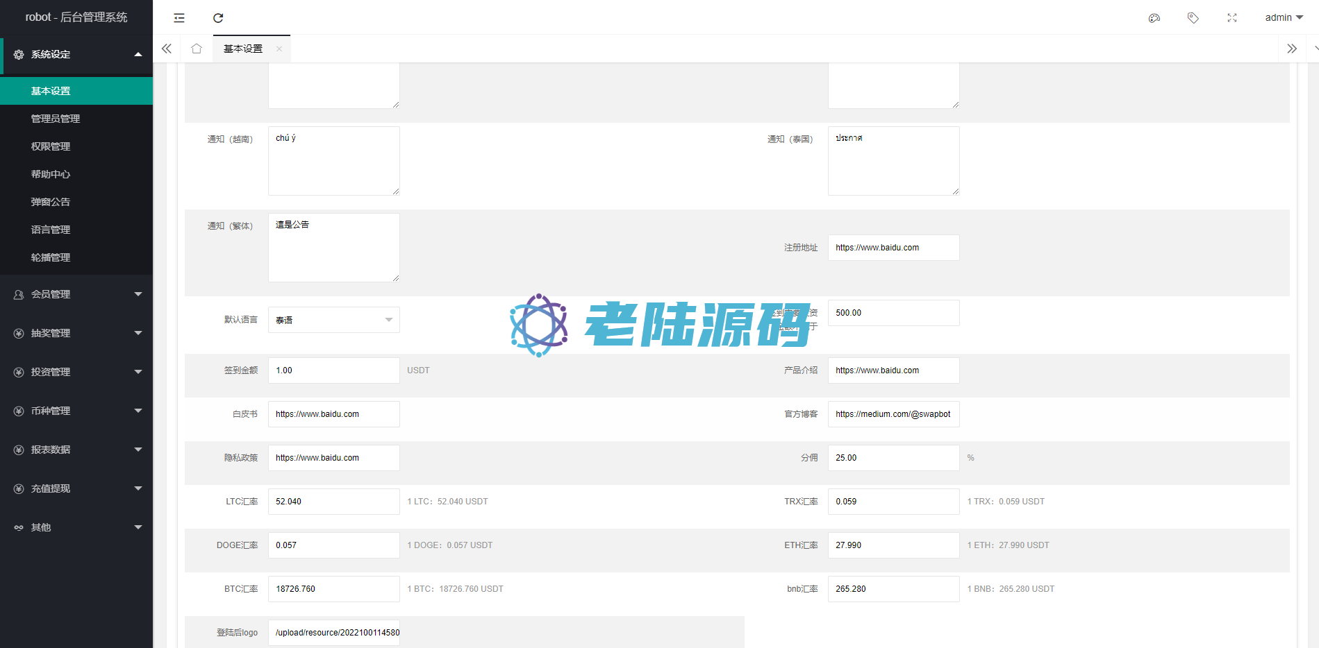Go to 语言管理 page
This screenshot has width=1319, height=648.
(x=51, y=230)
